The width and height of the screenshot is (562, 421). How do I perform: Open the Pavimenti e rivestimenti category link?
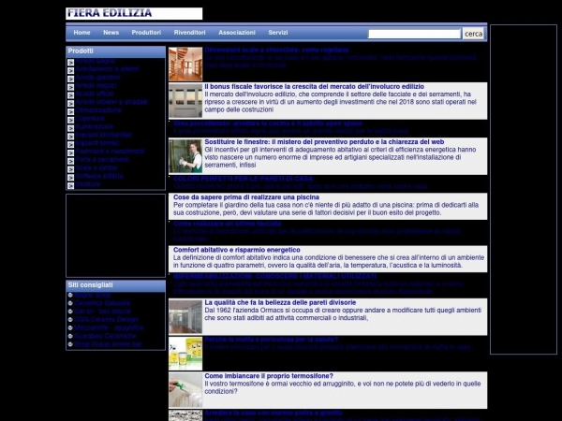[110, 152]
